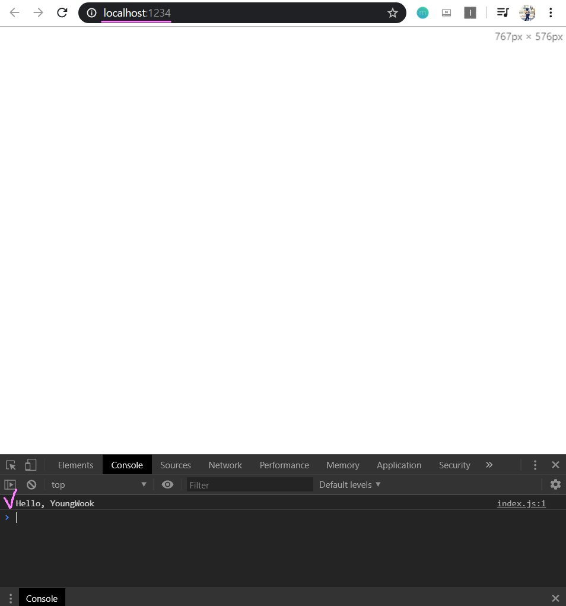Open the Performance tab
566x606 pixels.
[284, 465]
